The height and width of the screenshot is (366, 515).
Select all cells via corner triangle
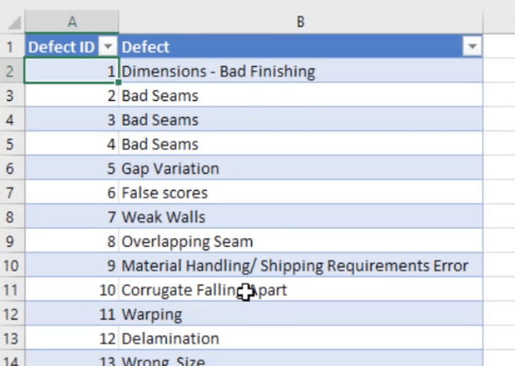(14, 23)
